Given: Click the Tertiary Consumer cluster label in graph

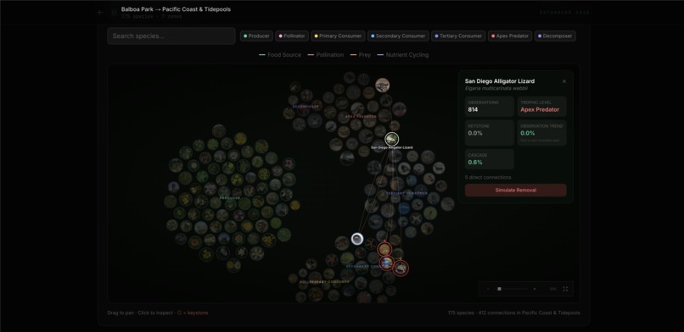Looking at the screenshot, I should (406, 193).
